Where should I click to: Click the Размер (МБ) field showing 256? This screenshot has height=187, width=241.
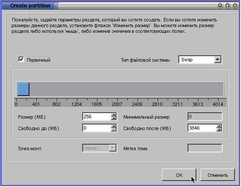click(97, 116)
